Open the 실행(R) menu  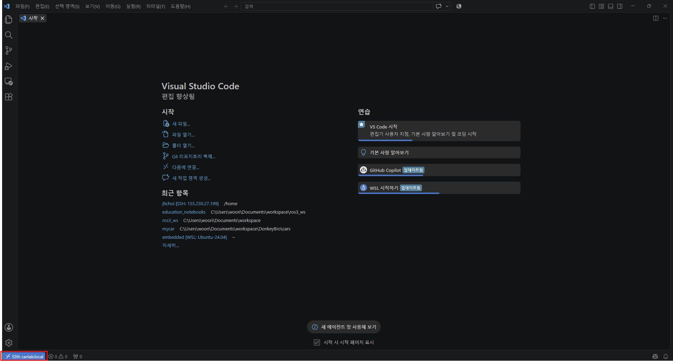pos(133,6)
